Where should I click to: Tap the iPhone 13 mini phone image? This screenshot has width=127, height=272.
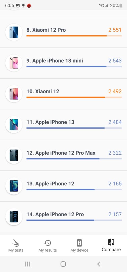pos(14,63)
